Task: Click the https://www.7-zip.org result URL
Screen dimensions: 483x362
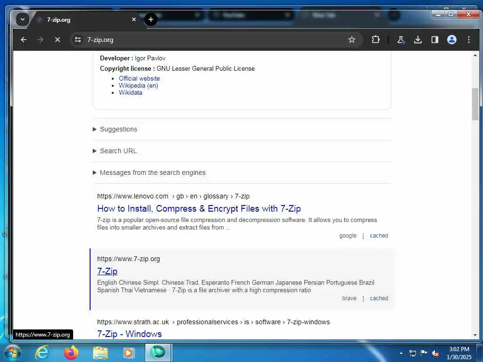Action: pyautogui.click(x=128, y=259)
